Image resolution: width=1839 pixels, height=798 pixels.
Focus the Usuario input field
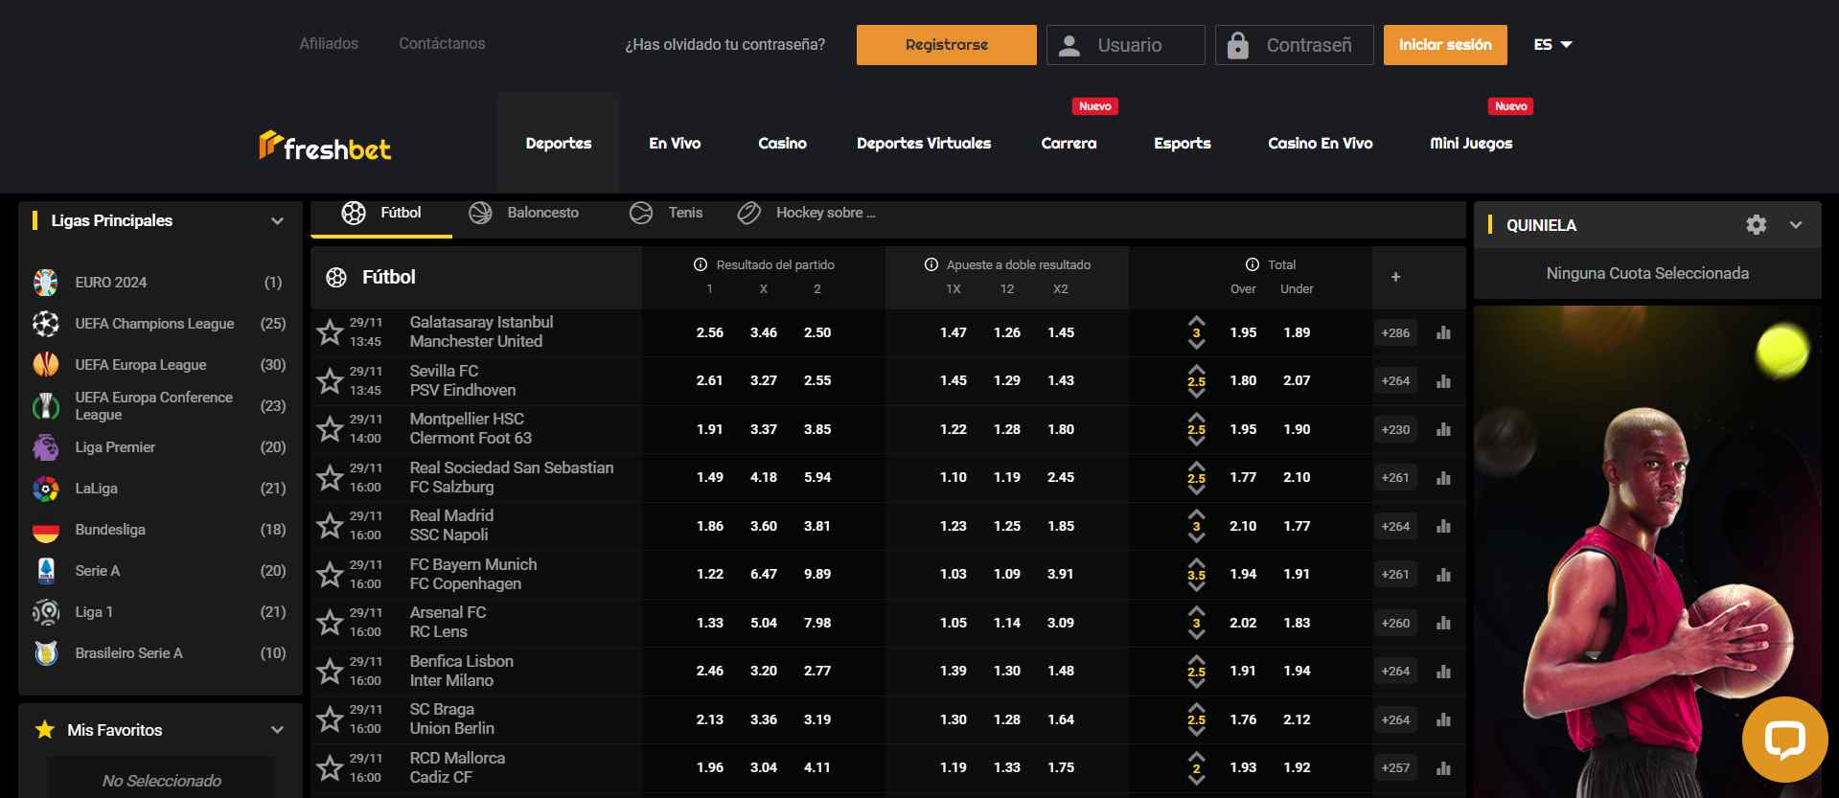pyautogui.click(x=1126, y=45)
